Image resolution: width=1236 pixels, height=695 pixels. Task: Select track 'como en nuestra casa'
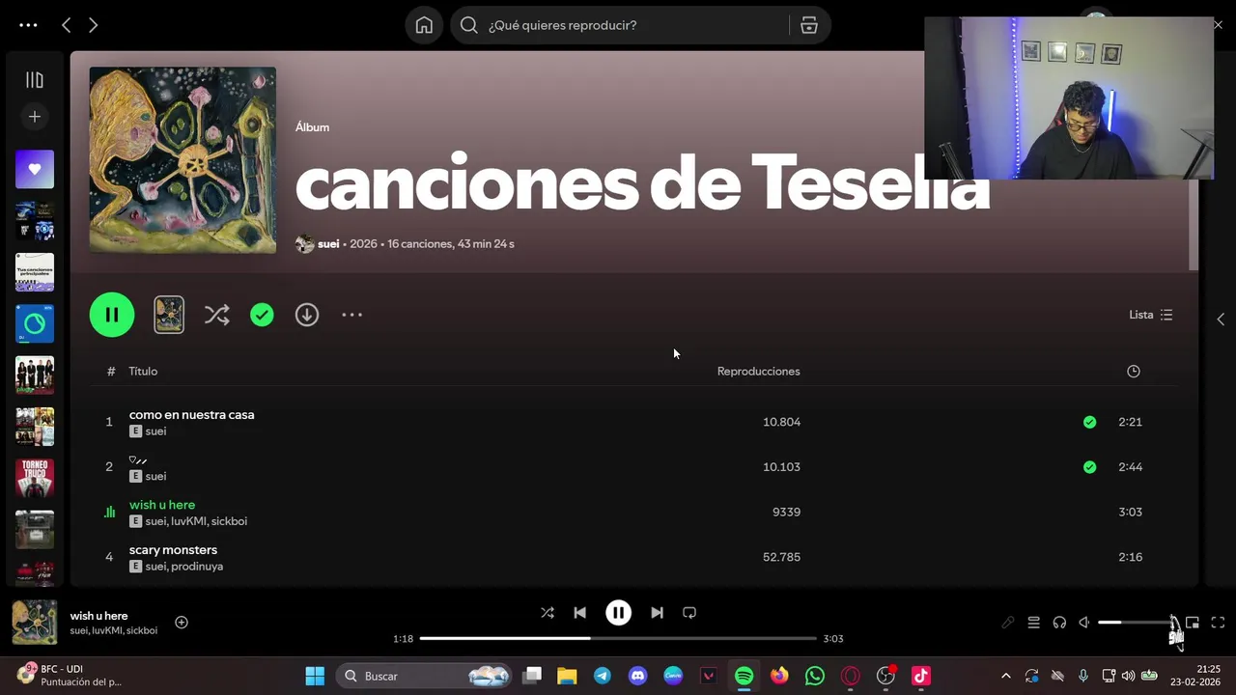(191, 415)
